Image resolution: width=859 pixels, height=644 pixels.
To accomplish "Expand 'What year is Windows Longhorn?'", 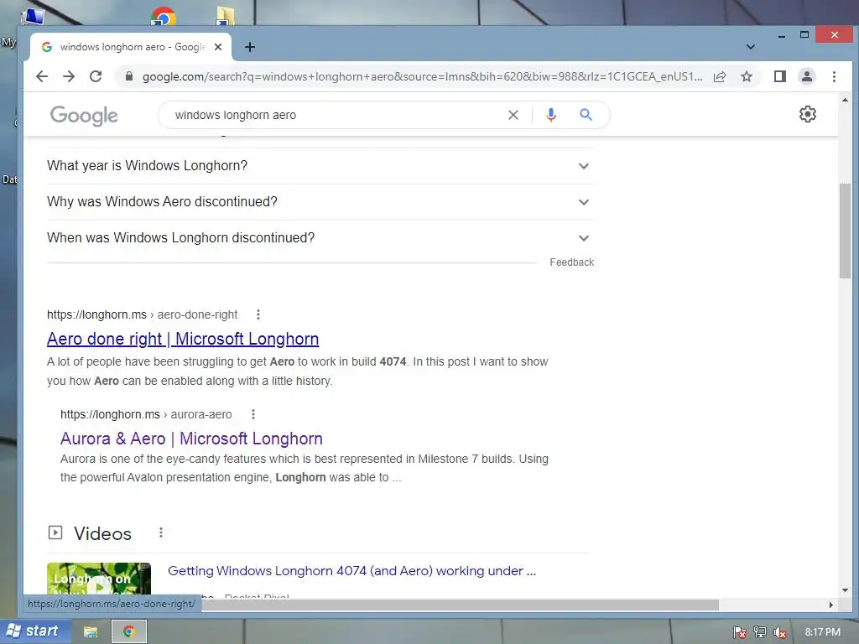I will [320, 166].
